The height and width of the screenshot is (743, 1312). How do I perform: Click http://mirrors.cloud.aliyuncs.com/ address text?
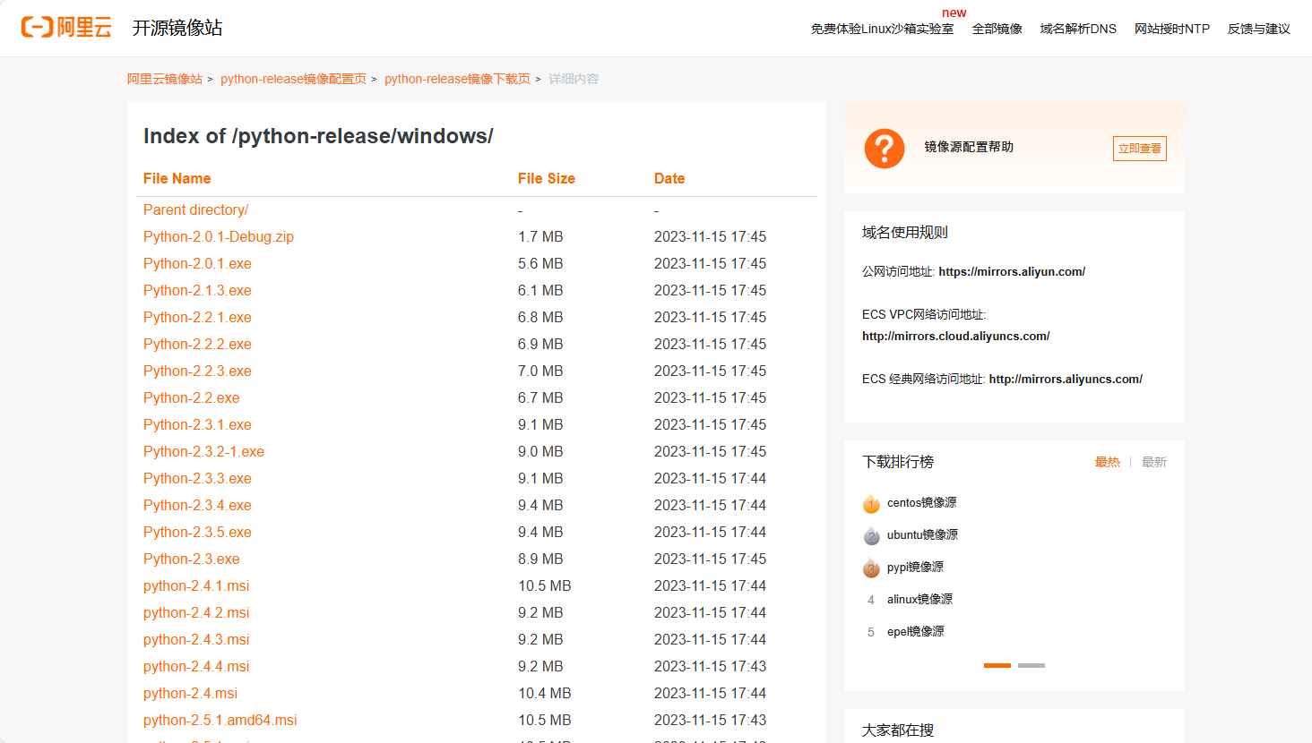tap(956, 336)
